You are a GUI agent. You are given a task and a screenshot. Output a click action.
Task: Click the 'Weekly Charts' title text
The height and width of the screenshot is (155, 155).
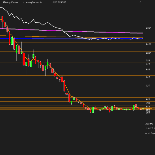11,2
